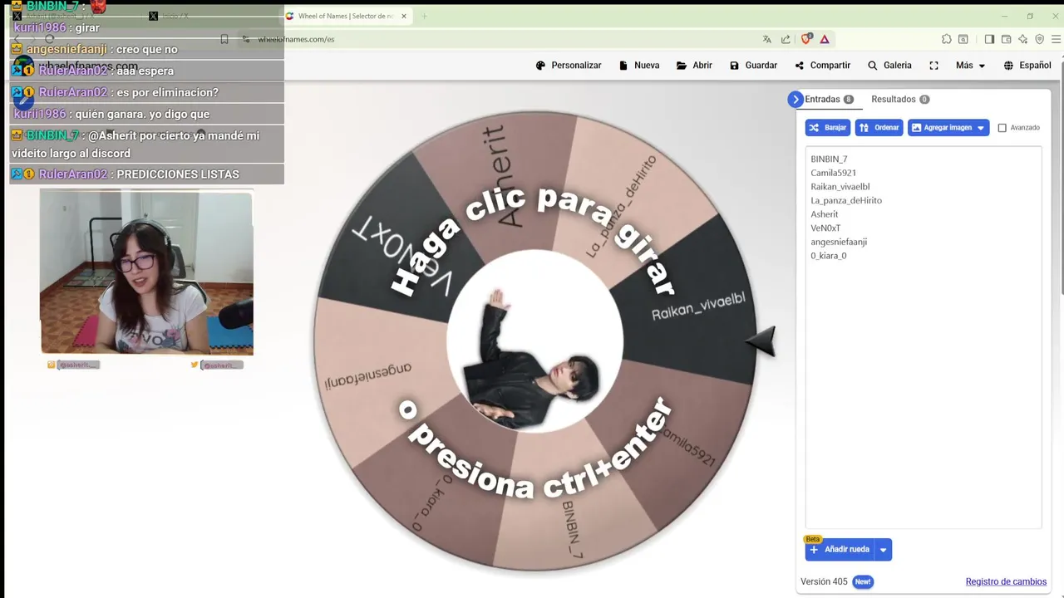The width and height of the screenshot is (1064, 598).
Task: Create a new wheel with Nueva
Action: 639,66
